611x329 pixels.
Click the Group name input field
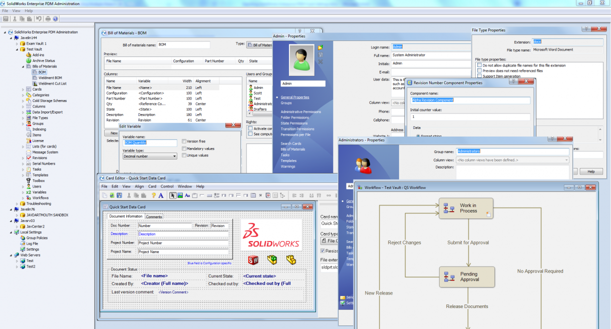pyautogui.click(x=512, y=151)
